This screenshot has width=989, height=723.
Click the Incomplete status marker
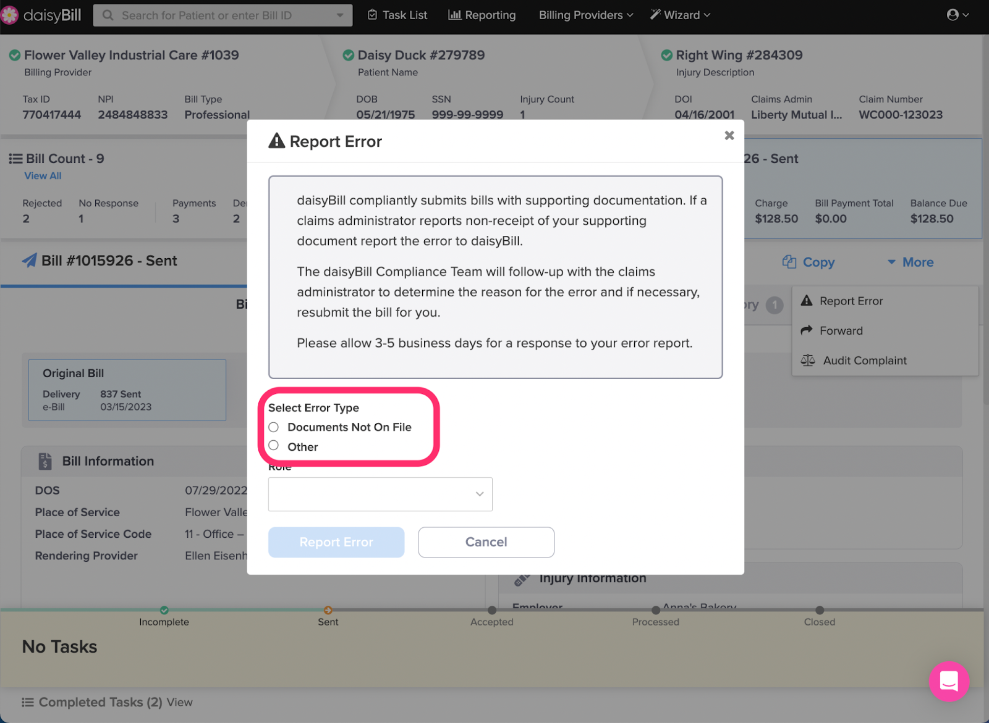pos(164,611)
